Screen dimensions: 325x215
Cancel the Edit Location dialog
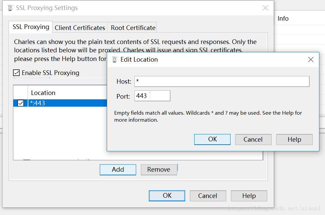253,139
